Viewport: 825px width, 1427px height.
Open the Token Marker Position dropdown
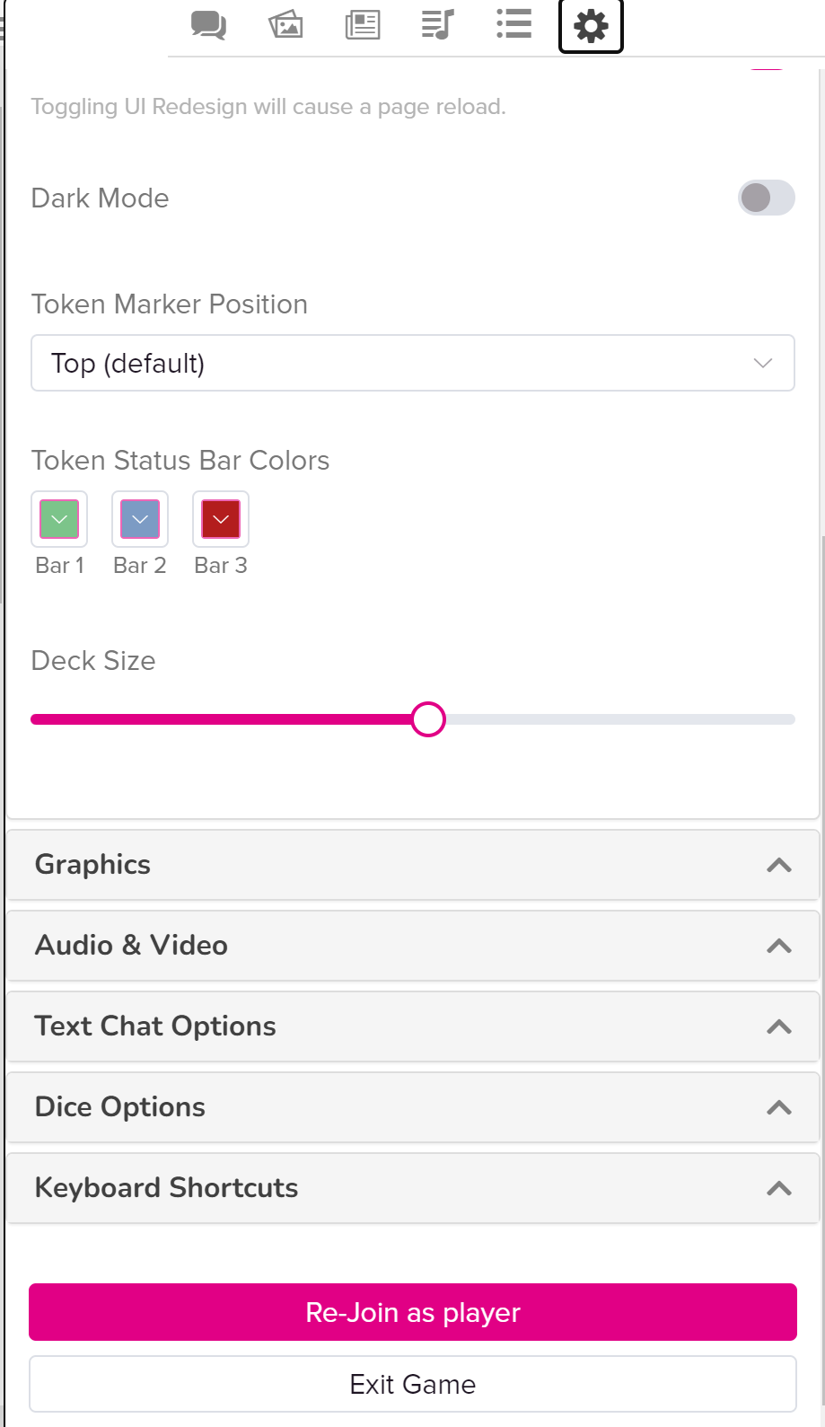[413, 363]
